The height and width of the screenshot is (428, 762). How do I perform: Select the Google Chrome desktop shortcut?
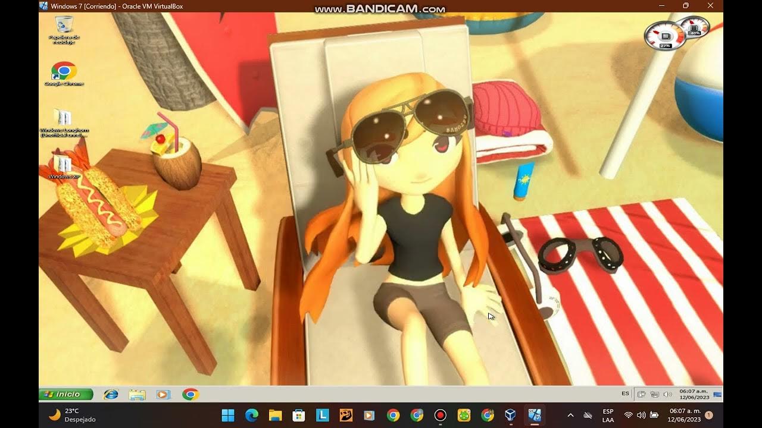pos(64,74)
